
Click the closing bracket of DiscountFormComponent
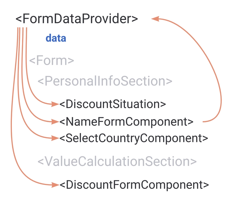(206, 185)
